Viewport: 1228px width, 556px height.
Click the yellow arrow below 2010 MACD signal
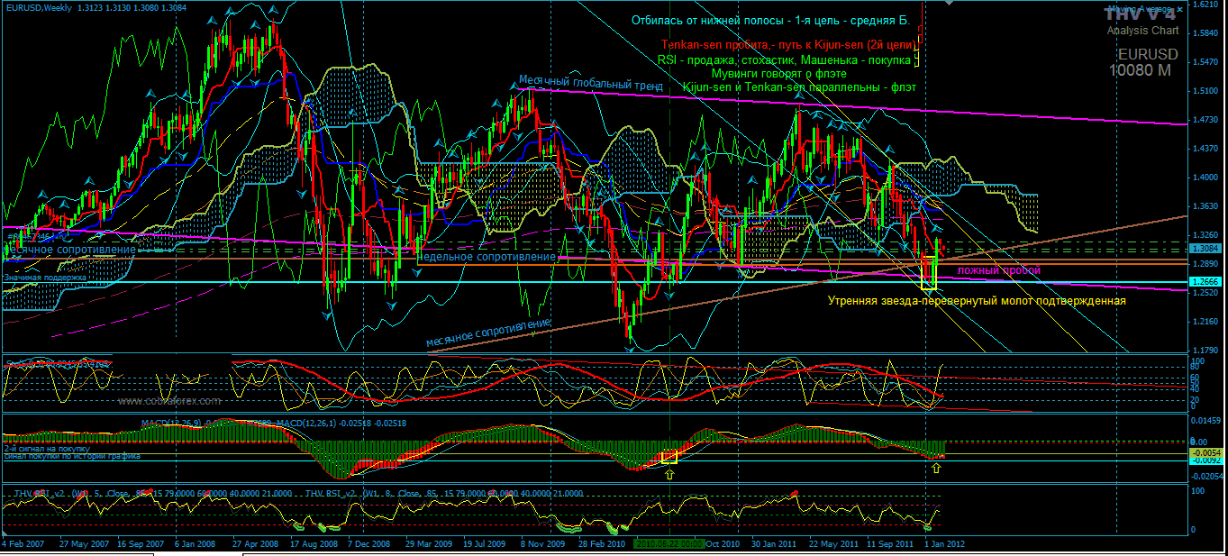(x=669, y=472)
